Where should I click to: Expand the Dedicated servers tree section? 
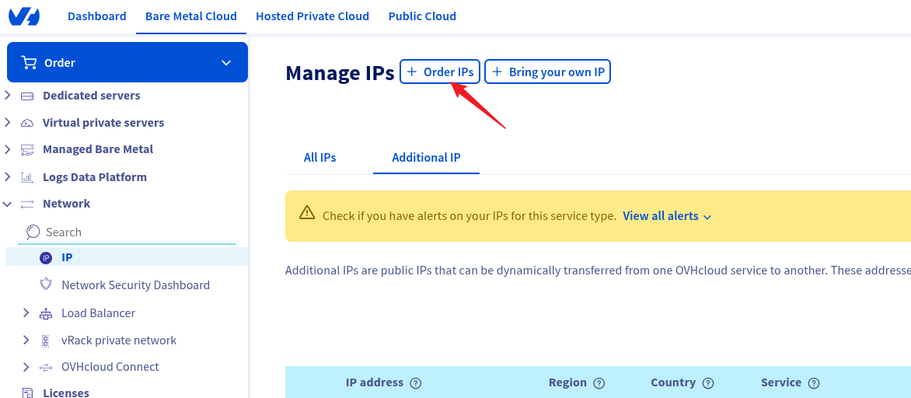tap(8, 96)
